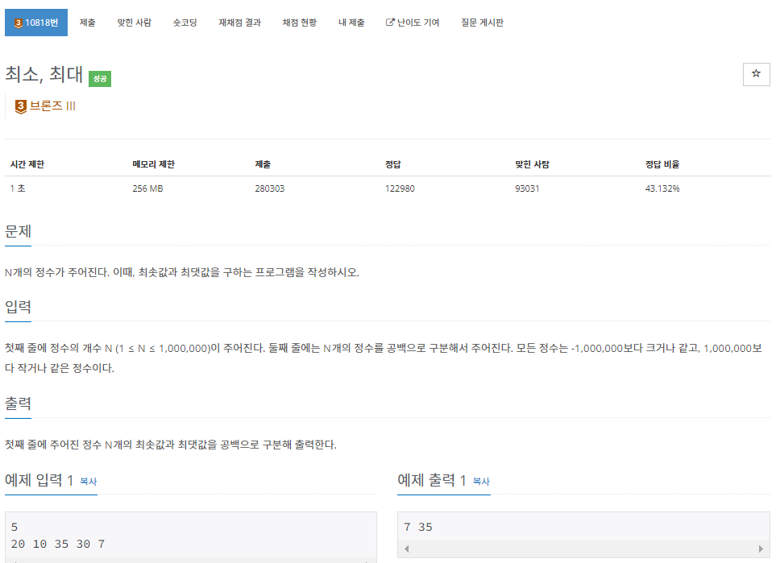Click the Bronze III tier badge icon
The height and width of the screenshot is (563, 776).
click(21, 106)
